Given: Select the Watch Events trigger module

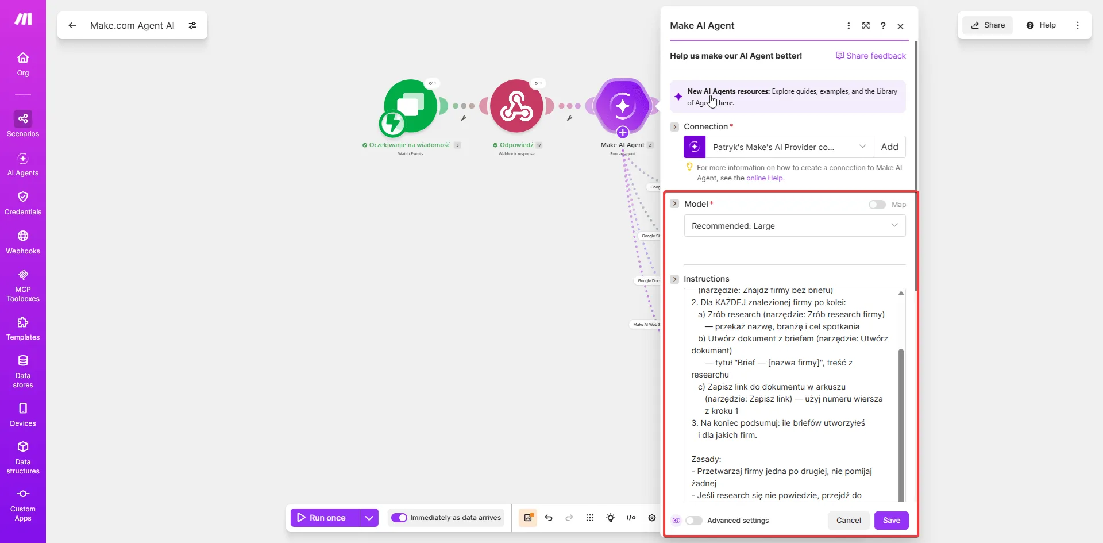Looking at the screenshot, I should (x=410, y=106).
